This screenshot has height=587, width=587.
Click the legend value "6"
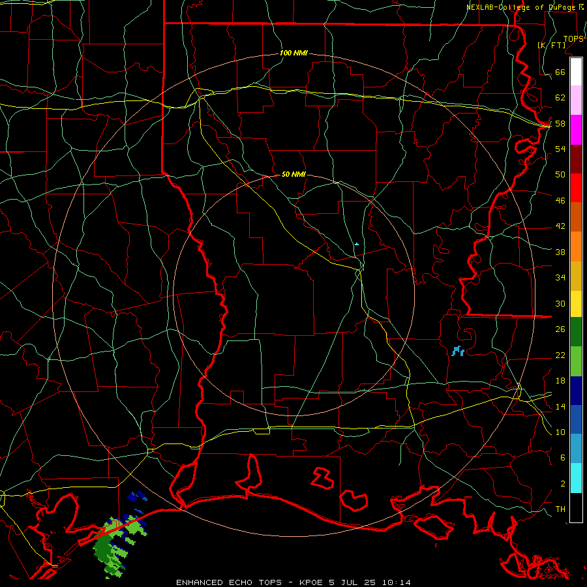(563, 457)
